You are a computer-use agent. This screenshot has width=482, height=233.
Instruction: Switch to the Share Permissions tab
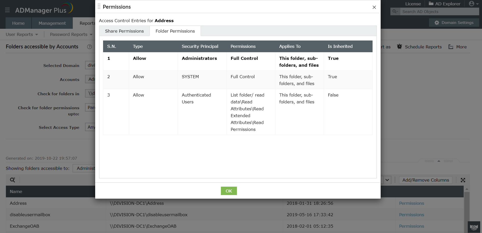[124, 31]
